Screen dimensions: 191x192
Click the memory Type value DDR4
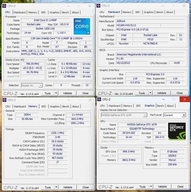pyautogui.click(x=27, y=115)
